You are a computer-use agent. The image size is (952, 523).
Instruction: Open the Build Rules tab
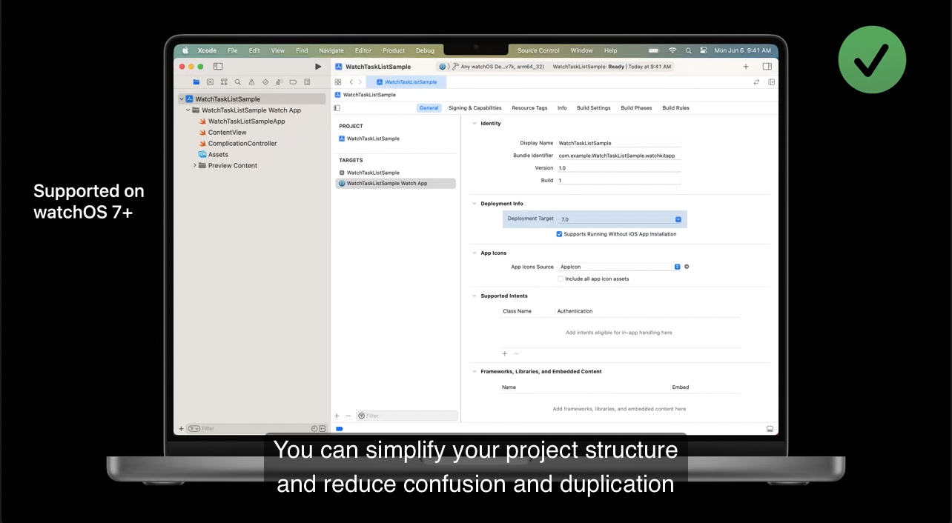(x=675, y=108)
